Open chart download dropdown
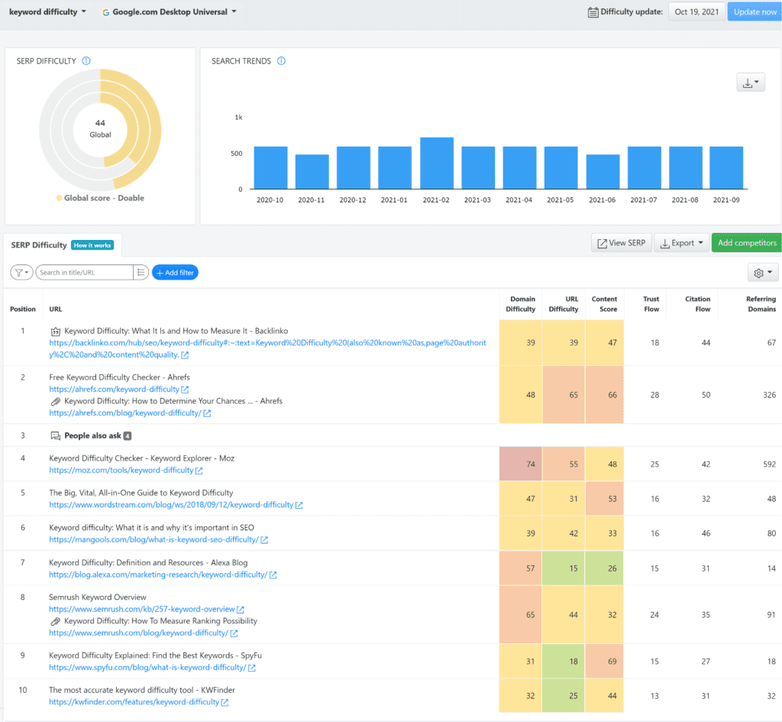782x722 pixels. click(x=751, y=83)
